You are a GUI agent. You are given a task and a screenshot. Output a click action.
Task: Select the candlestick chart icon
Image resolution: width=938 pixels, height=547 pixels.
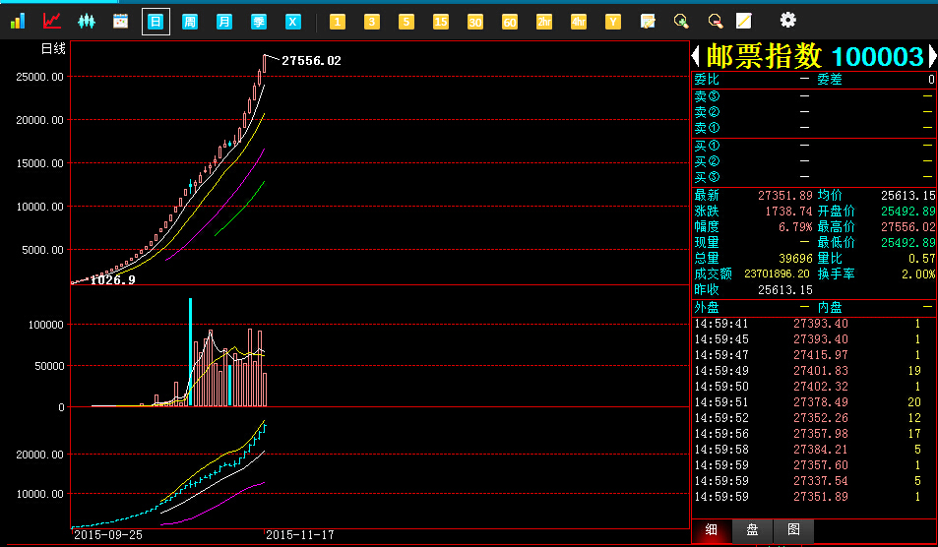pos(87,21)
